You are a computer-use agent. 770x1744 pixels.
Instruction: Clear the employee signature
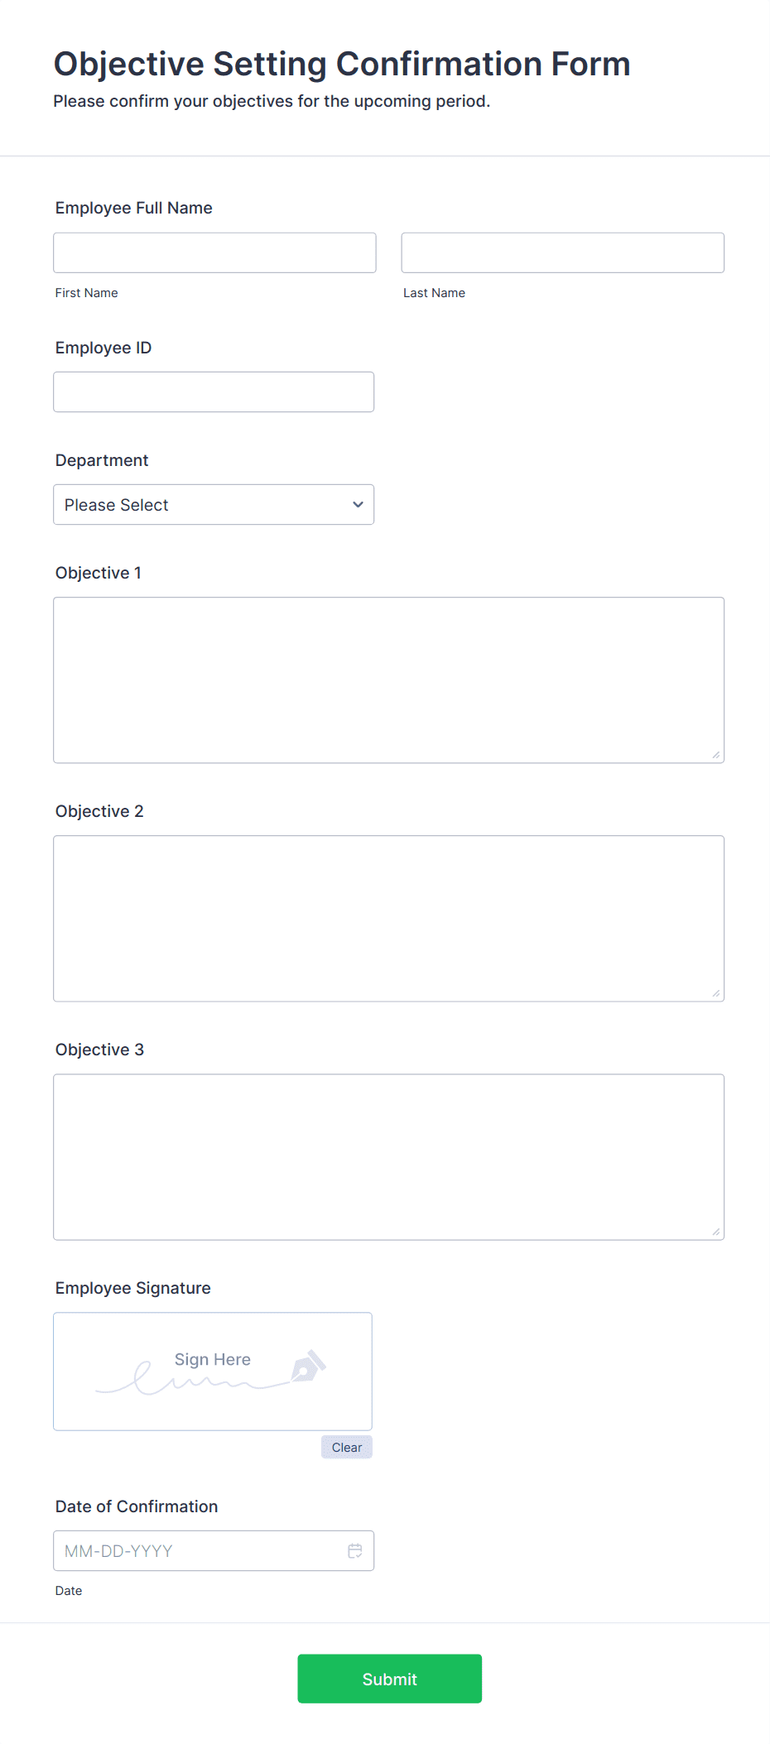[x=346, y=1447]
